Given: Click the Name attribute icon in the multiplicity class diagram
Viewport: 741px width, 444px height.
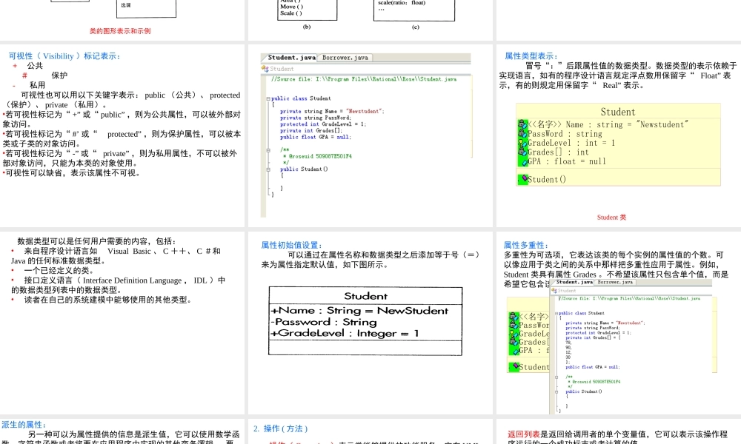Looking at the screenshot, I should [x=512, y=316].
